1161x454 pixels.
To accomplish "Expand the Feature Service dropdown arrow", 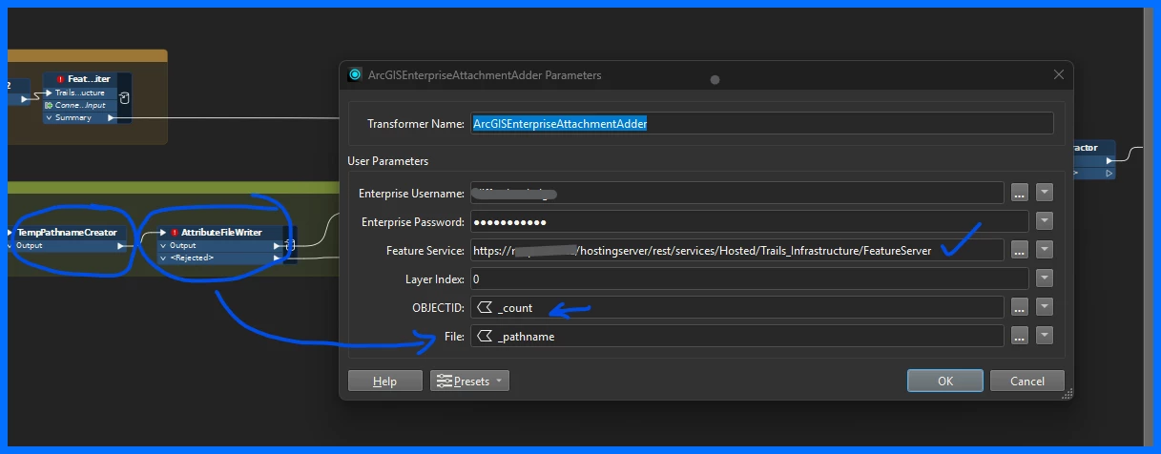I will click(1045, 250).
